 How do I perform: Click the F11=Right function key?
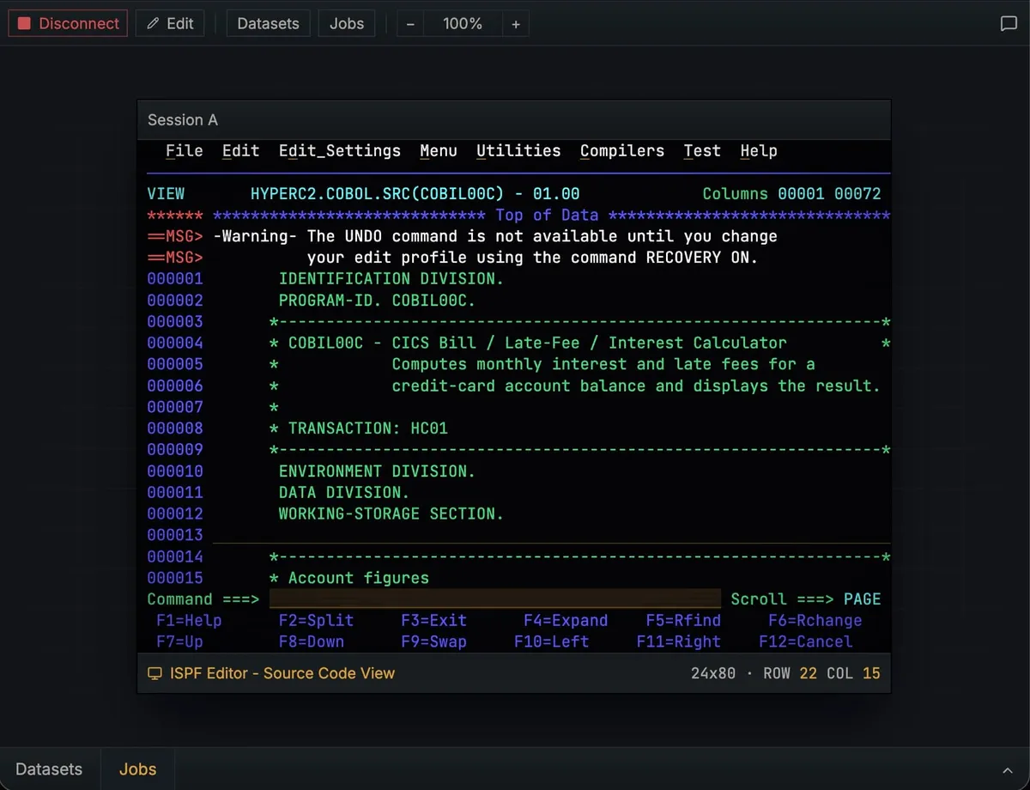[679, 641]
